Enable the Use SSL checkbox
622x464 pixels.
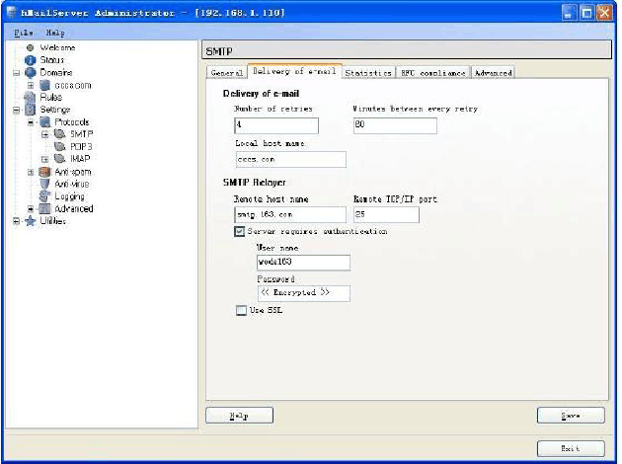point(240,310)
